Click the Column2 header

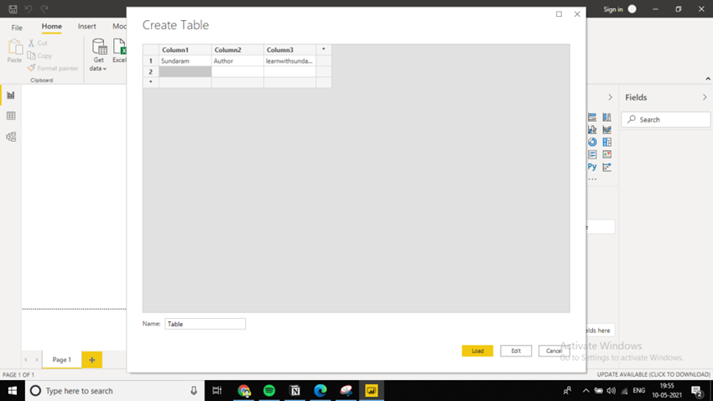click(237, 49)
